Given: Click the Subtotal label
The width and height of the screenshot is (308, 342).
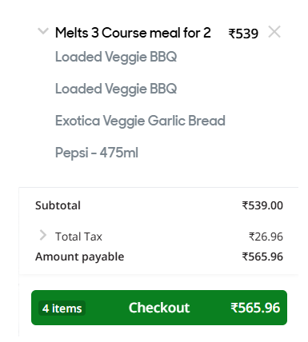Looking at the screenshot, I should [58, 205].
